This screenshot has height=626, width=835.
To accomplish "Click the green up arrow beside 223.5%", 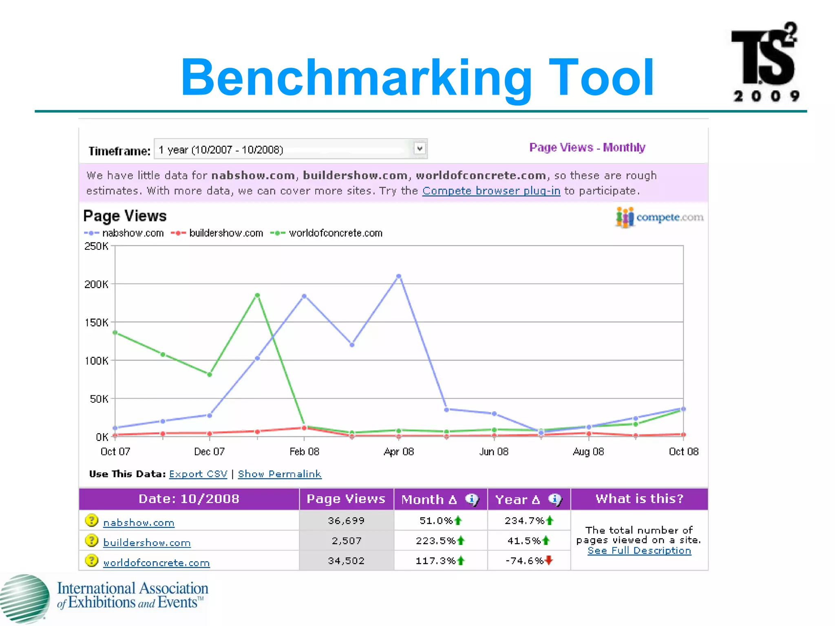I will 461,540.
